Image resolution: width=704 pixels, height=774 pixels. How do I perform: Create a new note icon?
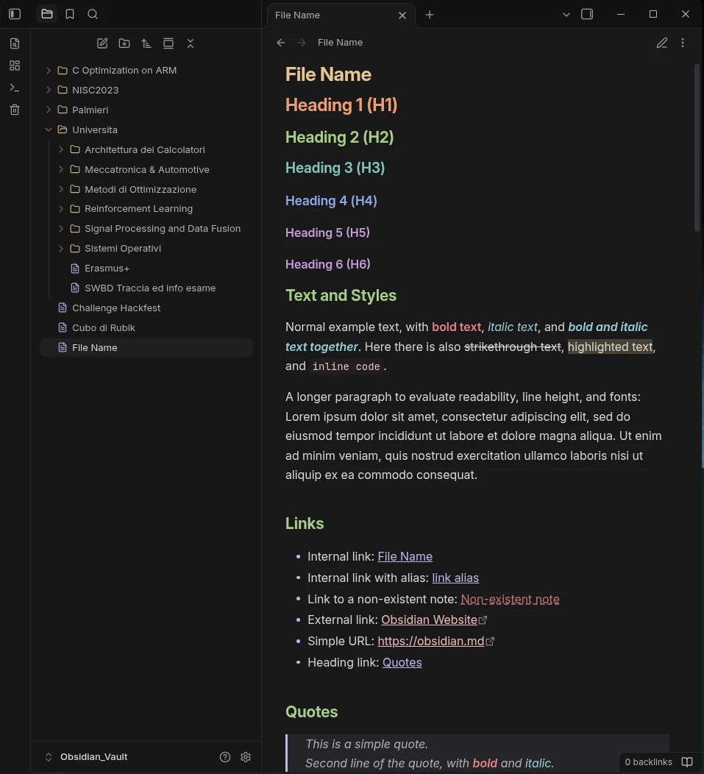click(102, 43)
